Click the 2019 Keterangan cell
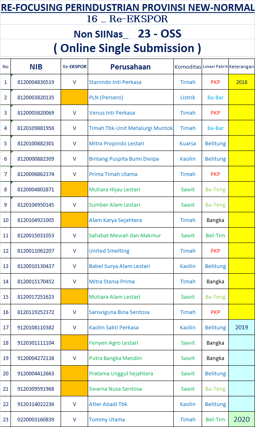Viewport: 255px width, 427px height. point(242,328)
